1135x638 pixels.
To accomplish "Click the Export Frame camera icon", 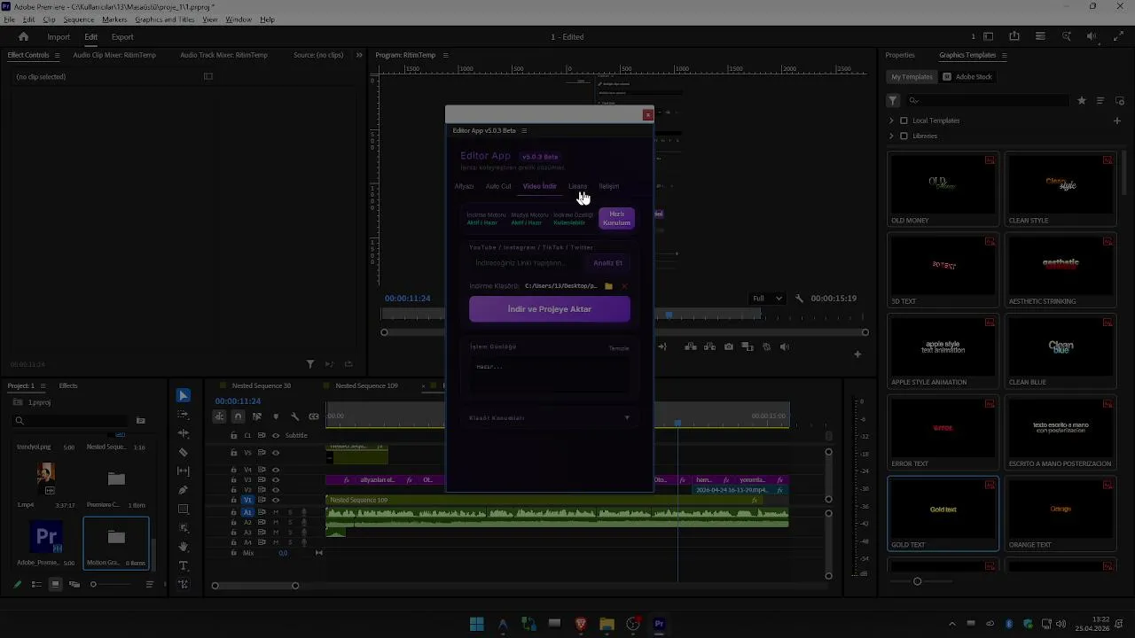I will [729, 346].
